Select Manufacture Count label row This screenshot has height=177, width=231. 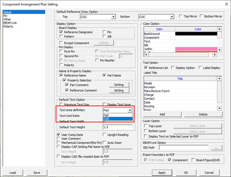pyautogui.click(x=180, y=91)
